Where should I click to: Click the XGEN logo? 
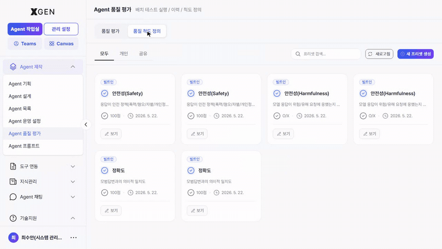click(42, 12)
